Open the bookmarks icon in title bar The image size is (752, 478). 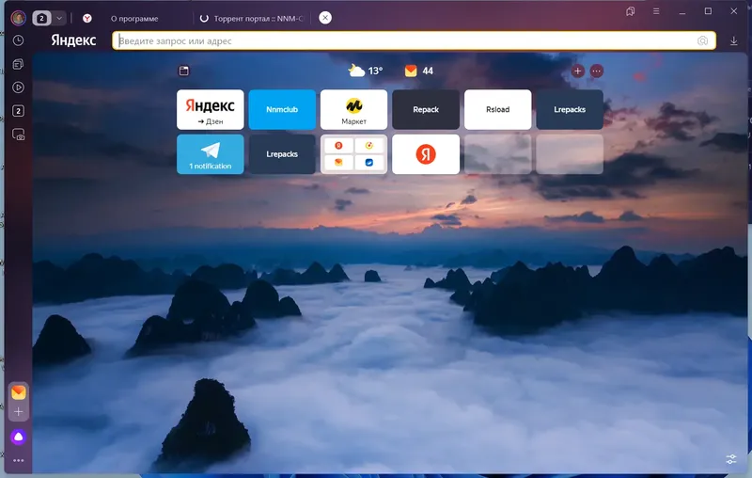630,11
